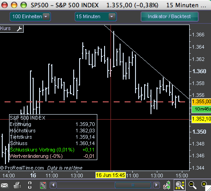Click the 1.350 price axis label
This screenshot has height=191, width=211.
click(x=199, y=132)
